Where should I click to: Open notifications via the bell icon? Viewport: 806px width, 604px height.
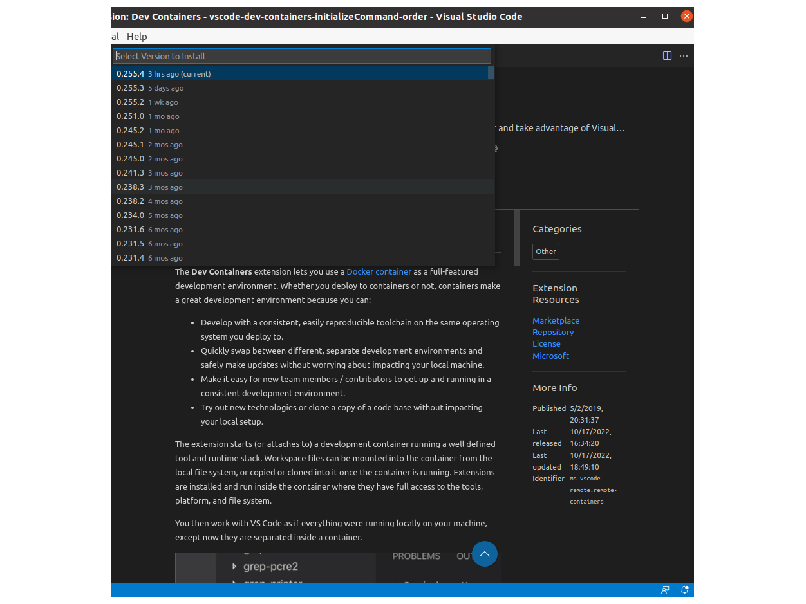pos(684,589)
